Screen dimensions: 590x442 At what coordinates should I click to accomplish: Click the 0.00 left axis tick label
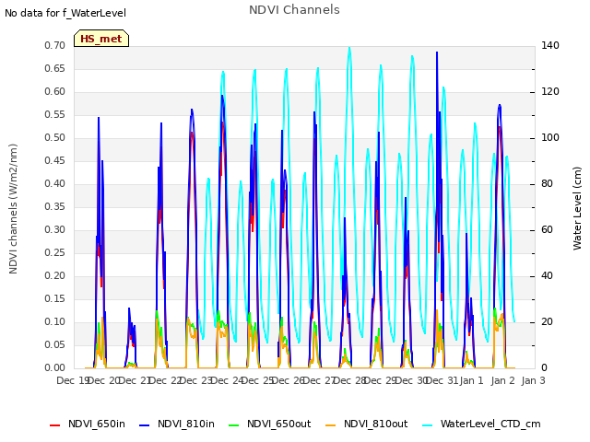coord(54,368)
